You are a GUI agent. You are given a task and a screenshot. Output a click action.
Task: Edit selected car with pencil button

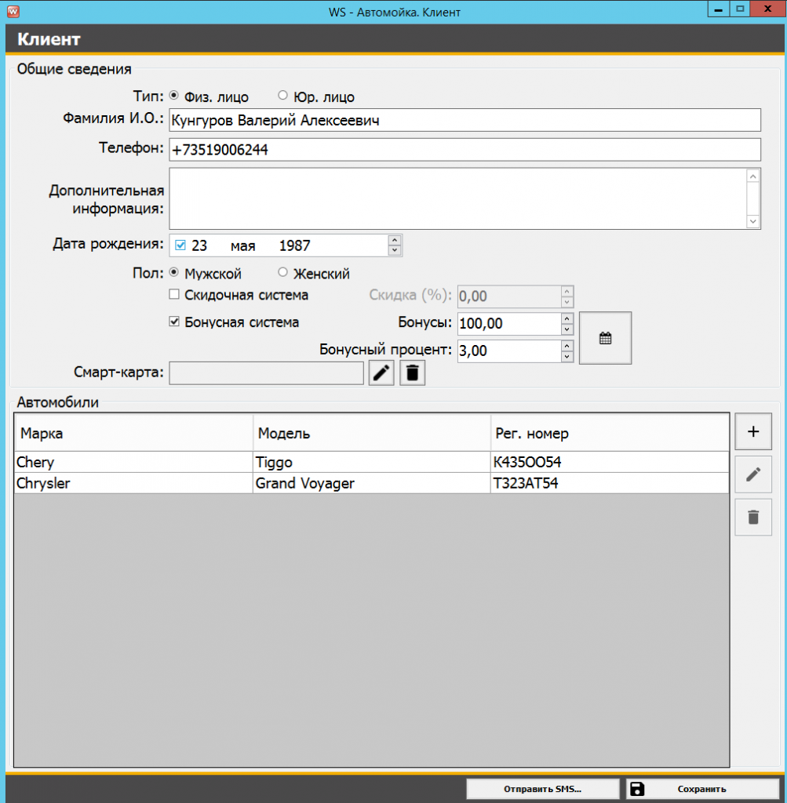[753, 474]
